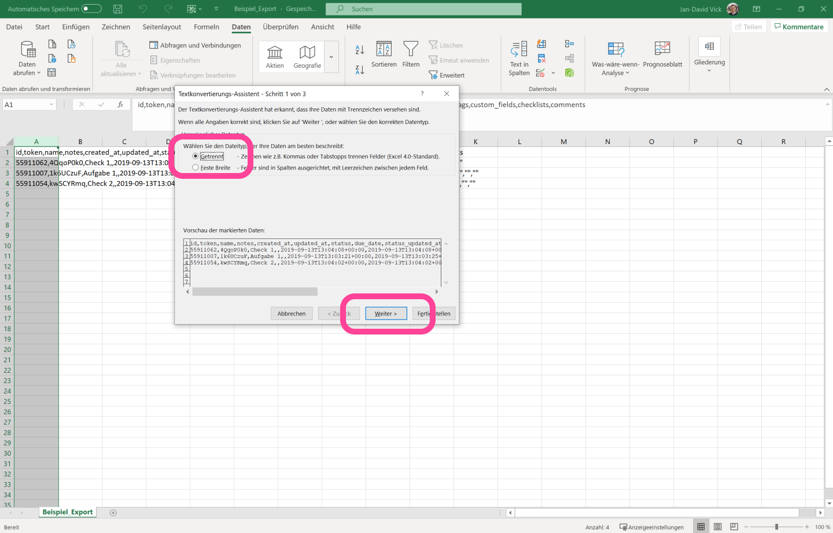Expand the formula bar
This screenshot has width=833, height=533.
pos(827,104)
